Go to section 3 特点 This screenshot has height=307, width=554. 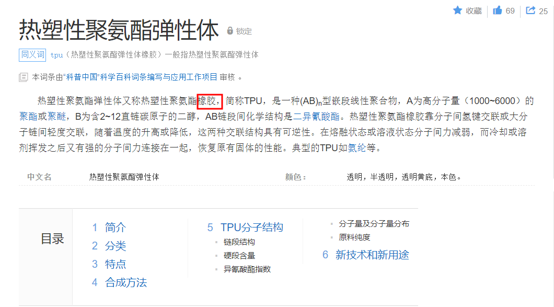[115, 264]
